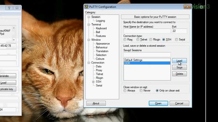This screenshot has width=218, height=122.
Task: Click the About button
Action: coord(96,103)
